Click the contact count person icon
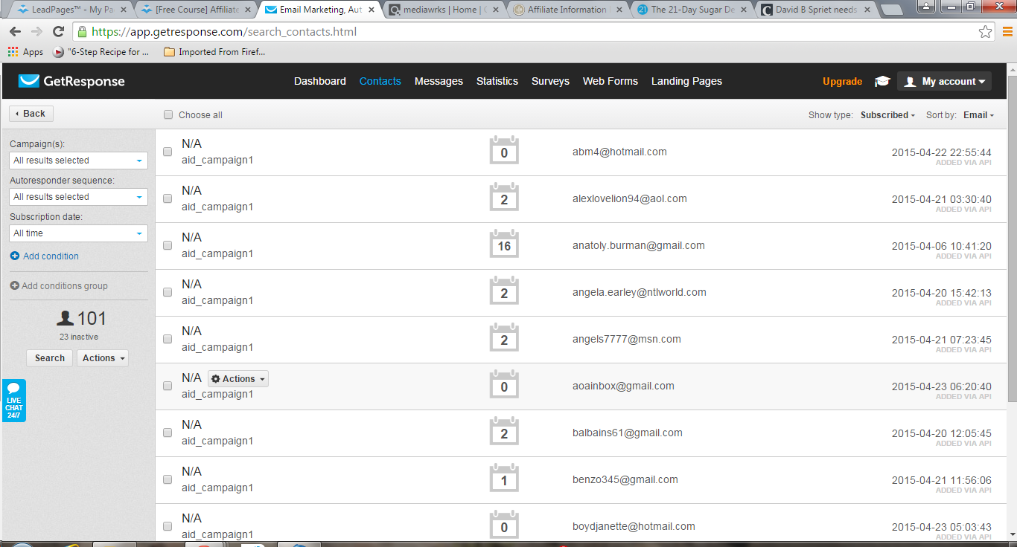The height and width of the screenshot is (547, 1017). [66, 319]
